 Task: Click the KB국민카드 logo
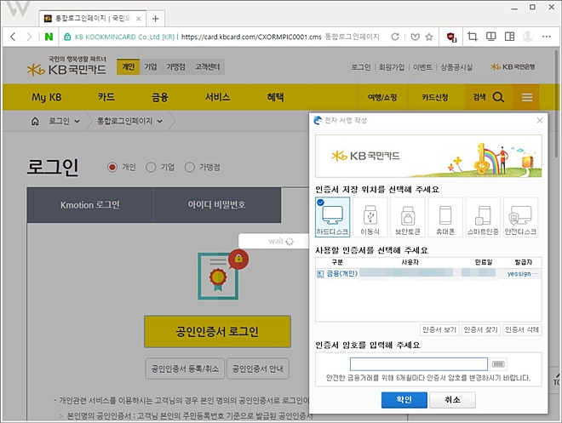pyautogui.click(x=66, y=66)
